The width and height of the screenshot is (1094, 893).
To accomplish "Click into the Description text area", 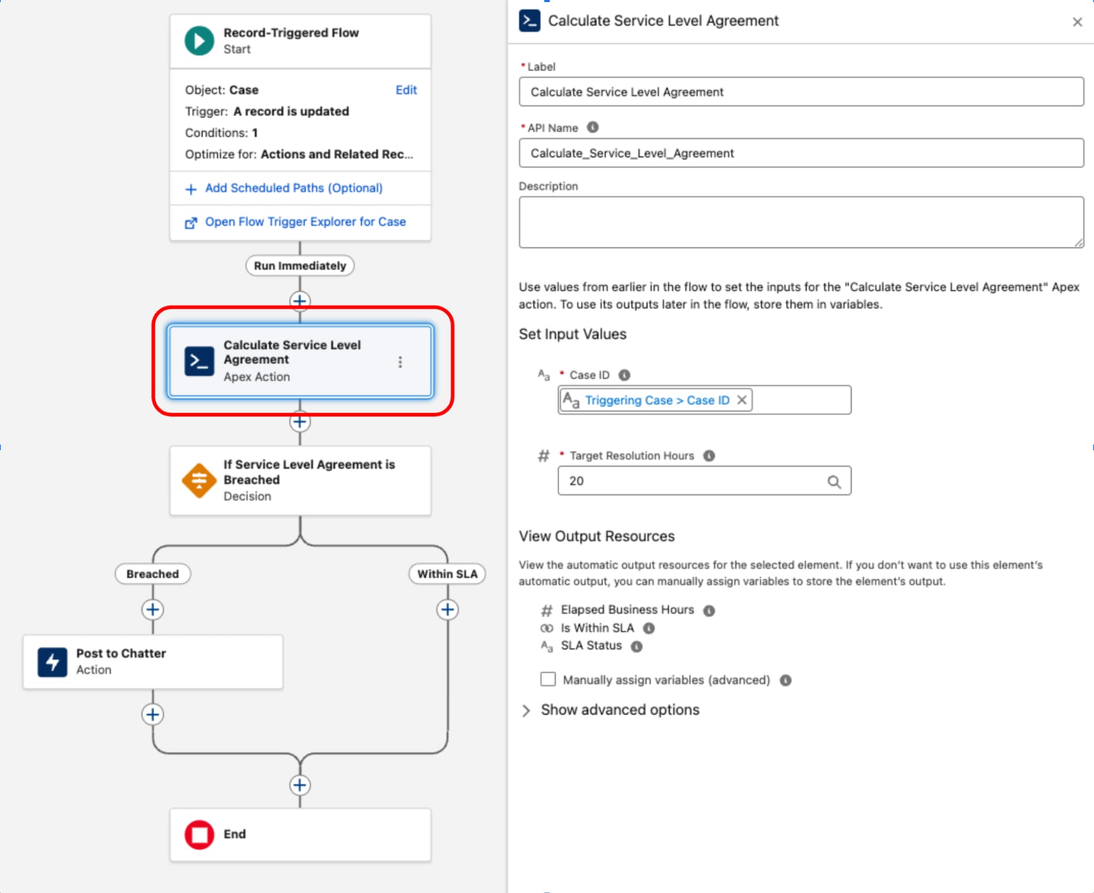I will click(801, 222).
